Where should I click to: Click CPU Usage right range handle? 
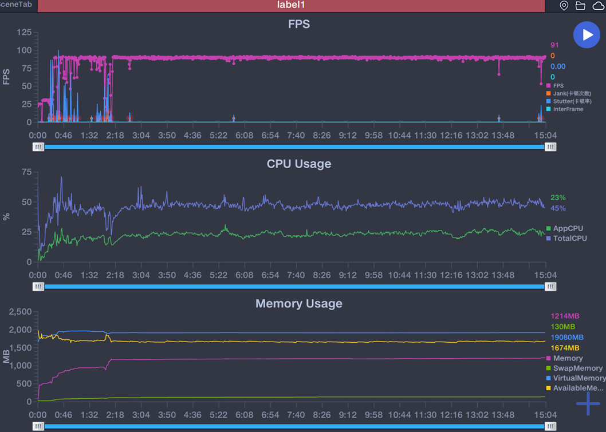pos(550,287)
